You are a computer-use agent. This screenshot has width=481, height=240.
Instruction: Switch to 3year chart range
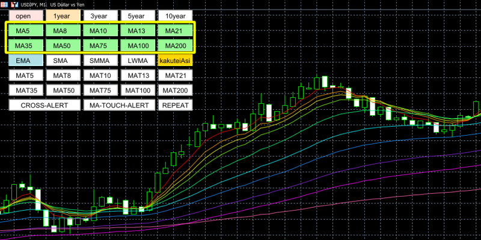100,16
